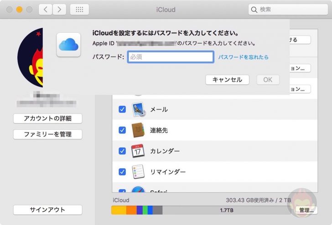Uncheck the カレンダー checkbox
Viewport: 332px width, 225px height.
coord(122,151)
